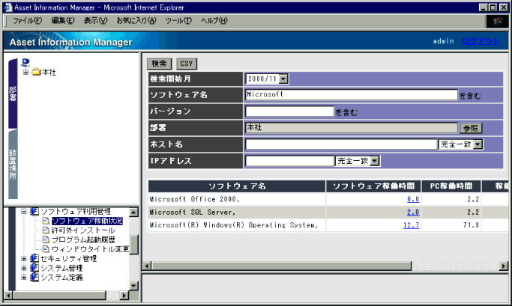Click the プログラム起動履歴 page icon
Image resolution: width=512 pixels, height=306 pixels.
pyautogui.click(x=46, y=239)
